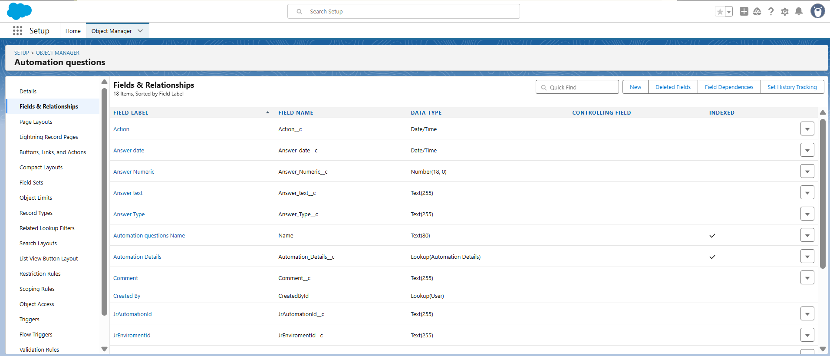Open the user profile avatar
The image size is (830, 356).
pyautogui.click(x=818, y=11)
